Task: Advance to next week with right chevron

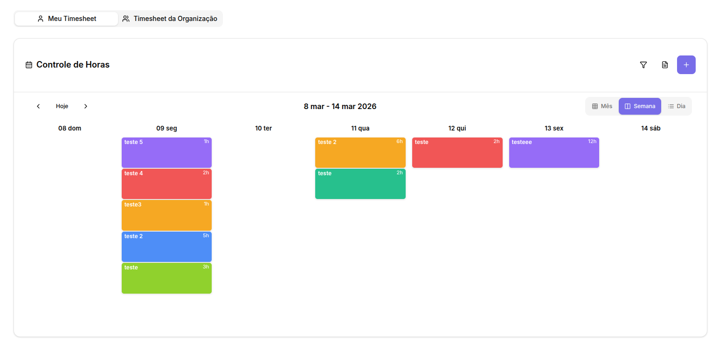Action: [x=86, y=106]
